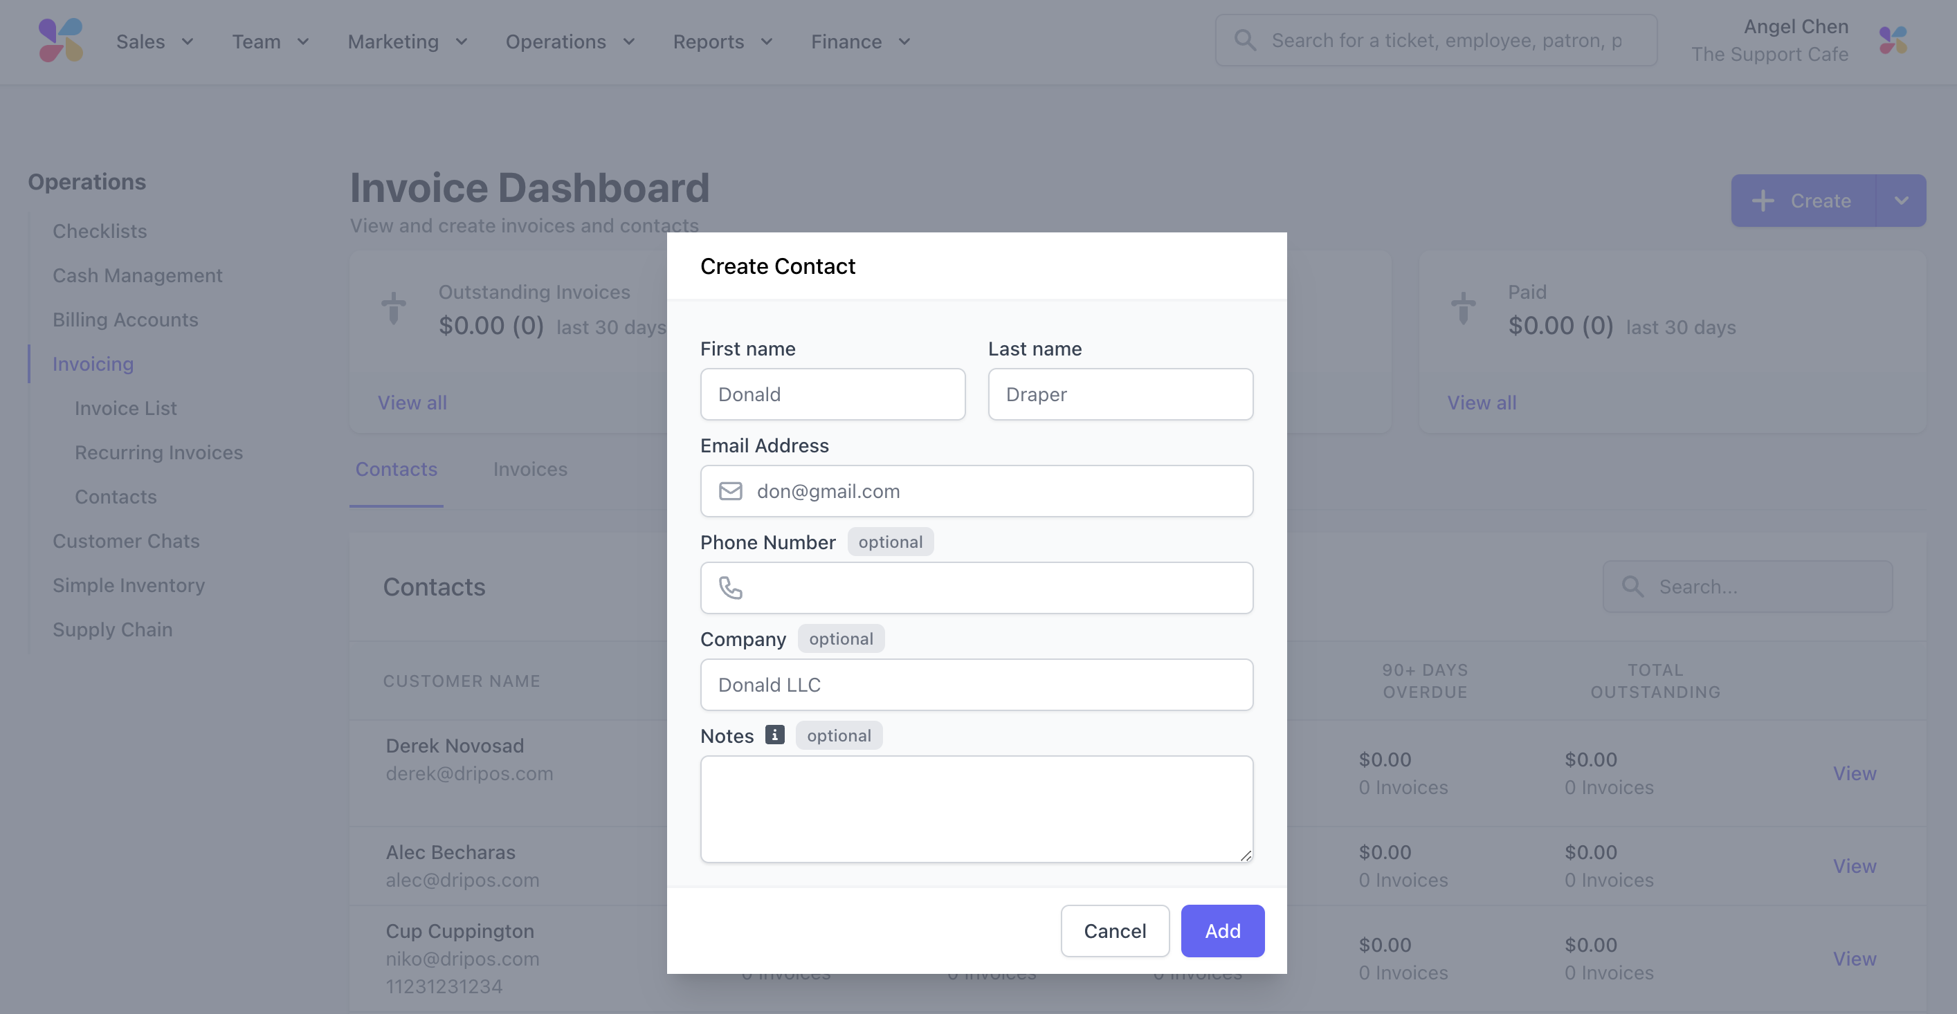Open View for Alec Becharas row
Viewport: 1957px width, 1014px height.
(x=1855, y=866)
